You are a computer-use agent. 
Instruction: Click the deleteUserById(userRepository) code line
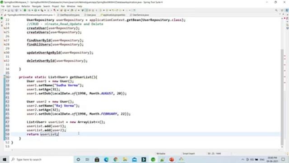click(57, 61)
